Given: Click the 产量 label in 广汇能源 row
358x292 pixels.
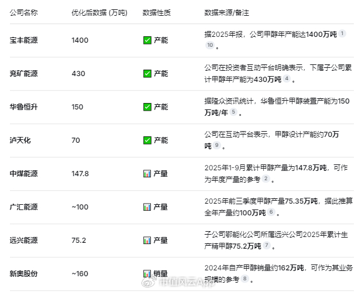Looking at the screenshot, I should click(161, 207).
